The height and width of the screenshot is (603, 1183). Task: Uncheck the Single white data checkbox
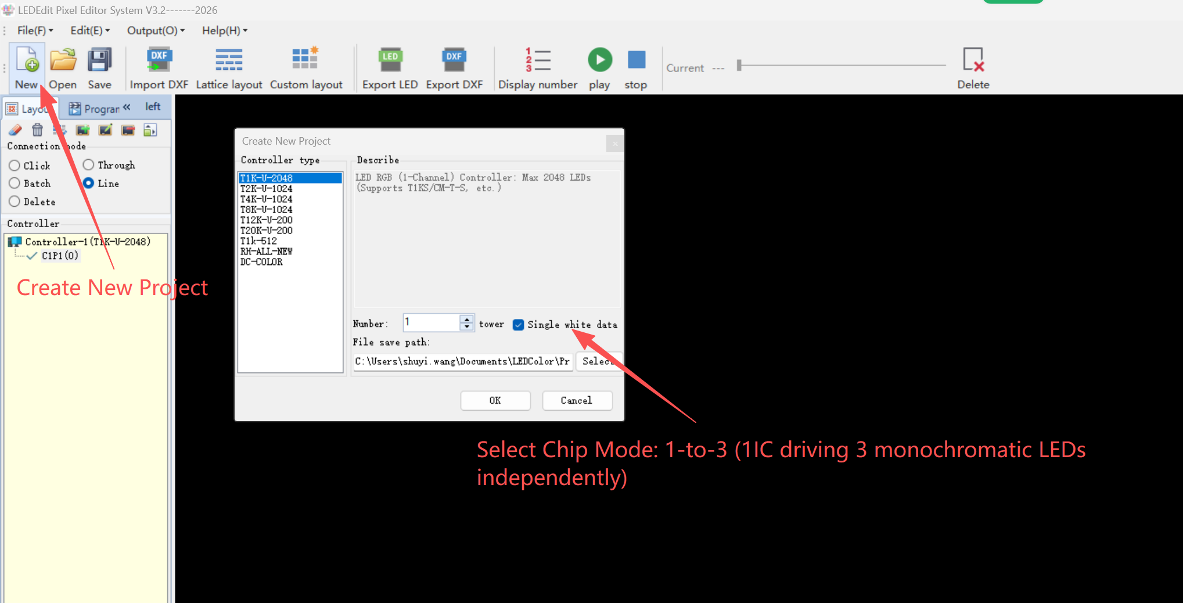point(519,325)
